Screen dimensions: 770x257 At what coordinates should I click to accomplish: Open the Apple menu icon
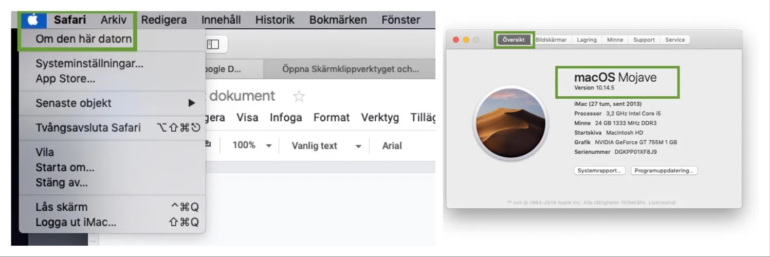pyautogui.click(x=33, y=21)
